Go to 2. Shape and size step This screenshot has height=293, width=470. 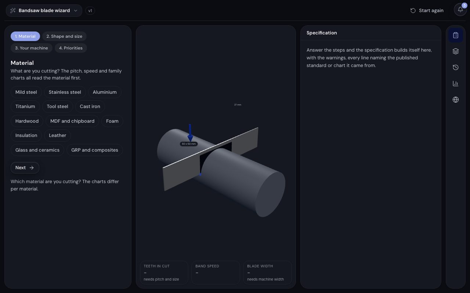(64, 36)
